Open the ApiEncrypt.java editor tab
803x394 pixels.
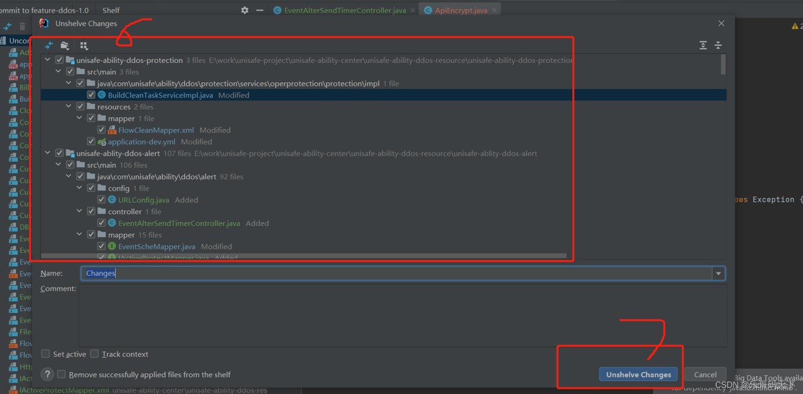(460, 11)
